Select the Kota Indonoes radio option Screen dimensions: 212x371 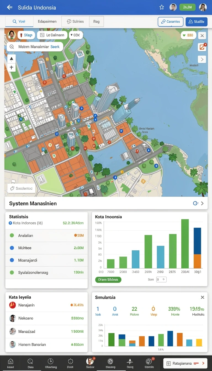(x=10, y=223)
